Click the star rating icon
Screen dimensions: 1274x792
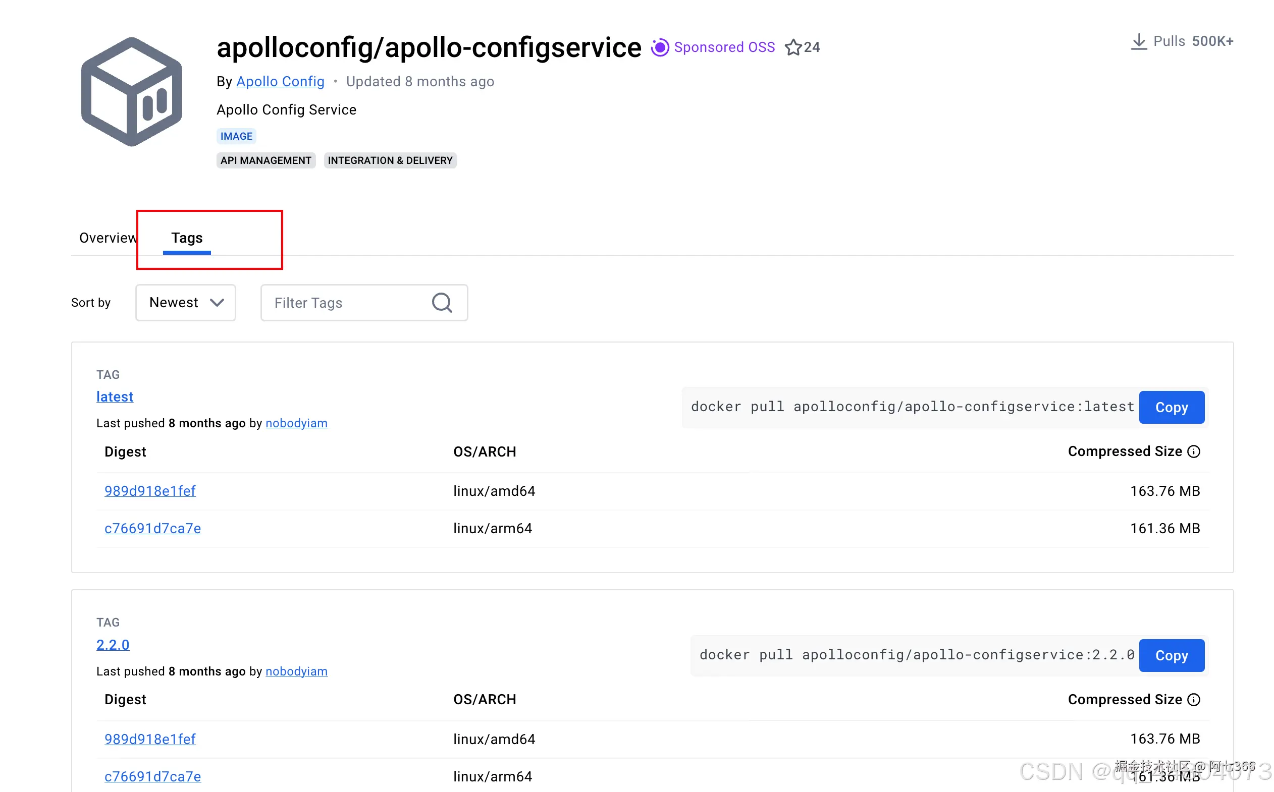[793, 47]
